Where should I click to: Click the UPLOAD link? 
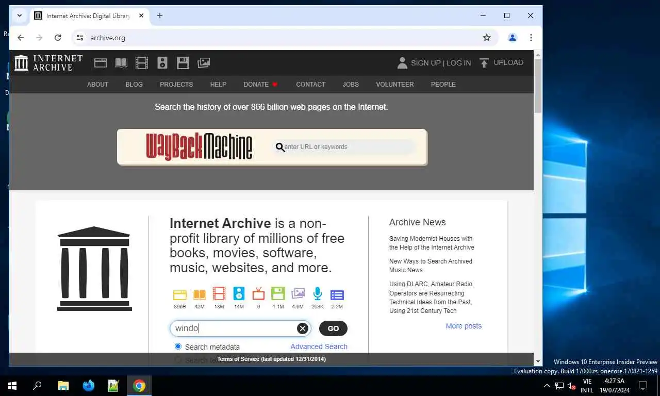click(x=508, y=62)
